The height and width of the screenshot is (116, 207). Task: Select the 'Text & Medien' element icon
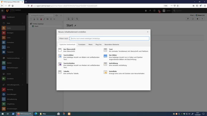click(60, 64)
